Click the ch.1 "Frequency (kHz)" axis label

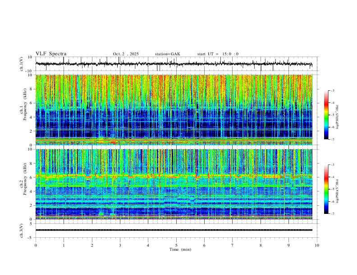pyautogui.click(x=25, y=104)
